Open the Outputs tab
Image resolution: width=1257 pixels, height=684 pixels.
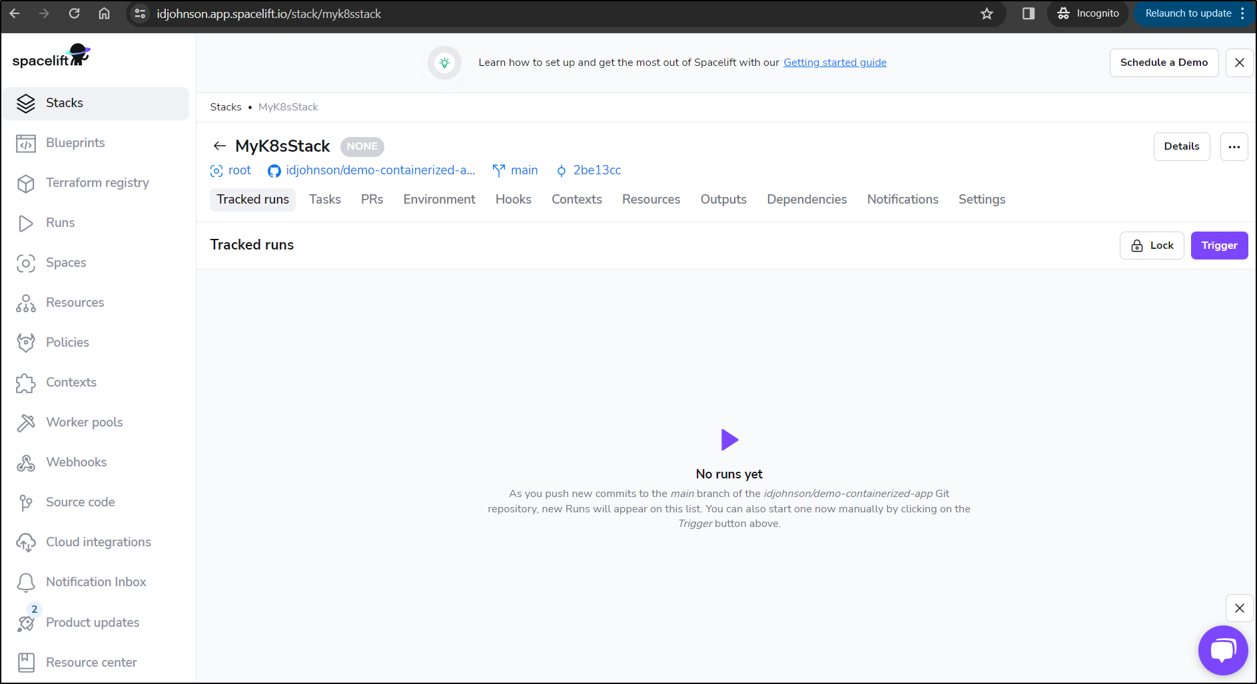[x=723, y=200]
